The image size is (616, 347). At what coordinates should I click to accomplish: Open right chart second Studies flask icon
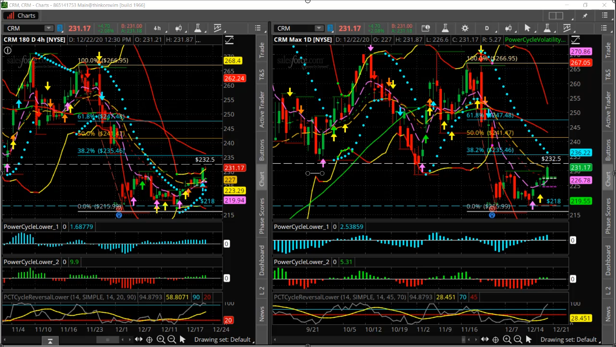click(x=546, y=28)
